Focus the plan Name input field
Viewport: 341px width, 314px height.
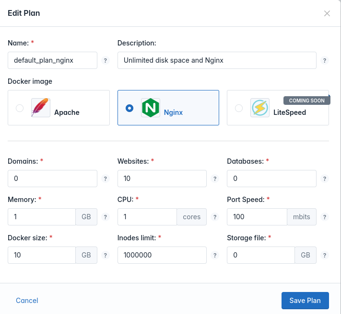click(x=52, y=60)
